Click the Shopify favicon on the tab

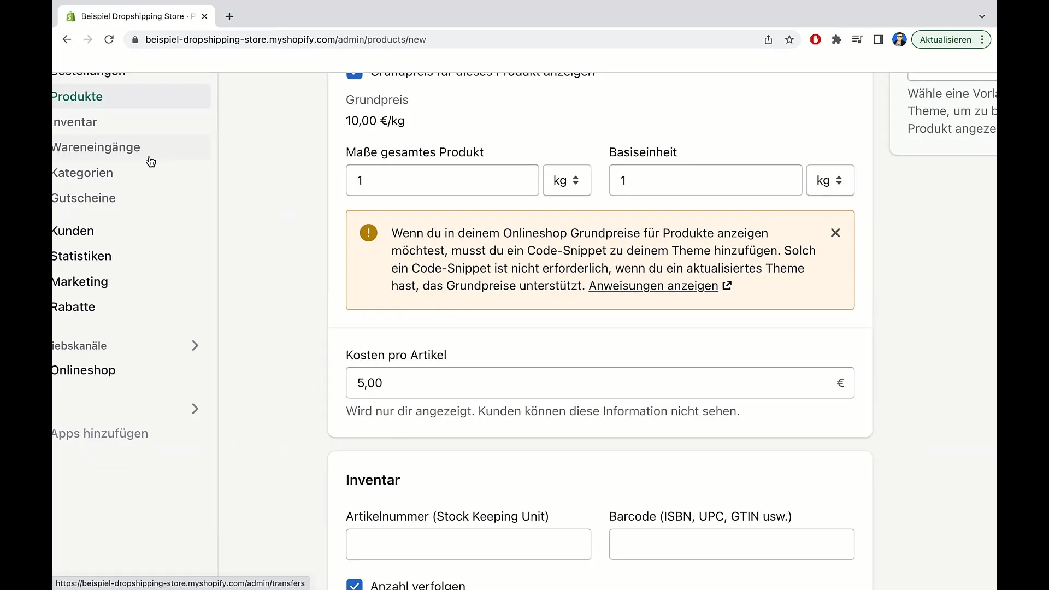[x=70, y=16]
